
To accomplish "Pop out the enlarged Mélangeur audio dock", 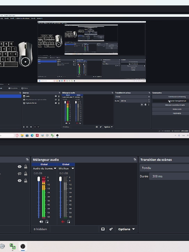I will 135,160.
